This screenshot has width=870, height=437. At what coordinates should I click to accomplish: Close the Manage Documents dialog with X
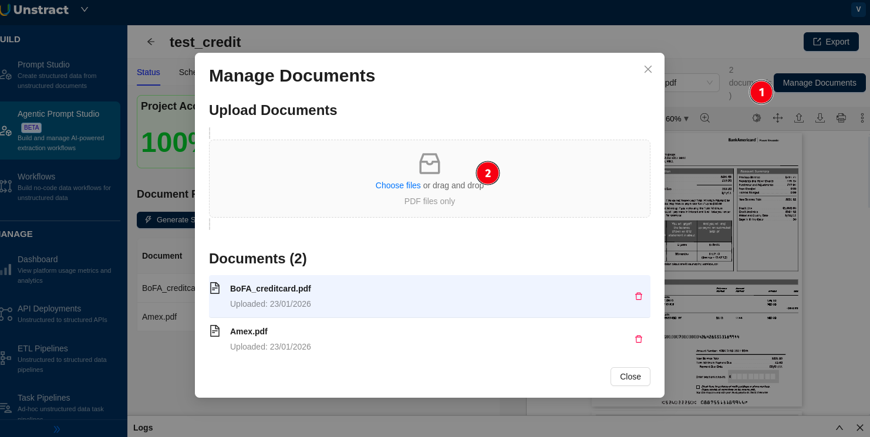coord(648,69)
